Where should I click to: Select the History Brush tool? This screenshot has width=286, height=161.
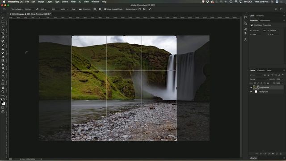click(x=3, y=53)
